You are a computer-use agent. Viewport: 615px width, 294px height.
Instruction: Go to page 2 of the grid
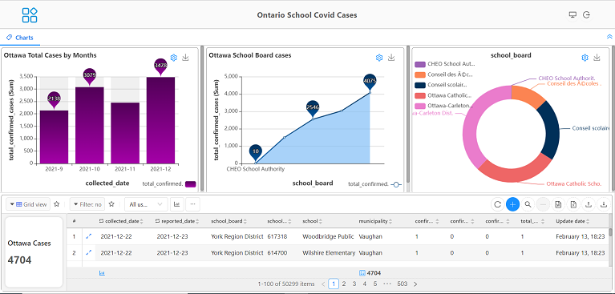[344, 284]
